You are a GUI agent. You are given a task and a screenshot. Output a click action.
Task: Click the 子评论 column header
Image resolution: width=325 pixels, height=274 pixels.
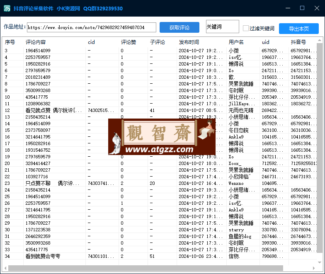[x=158, y=42]
